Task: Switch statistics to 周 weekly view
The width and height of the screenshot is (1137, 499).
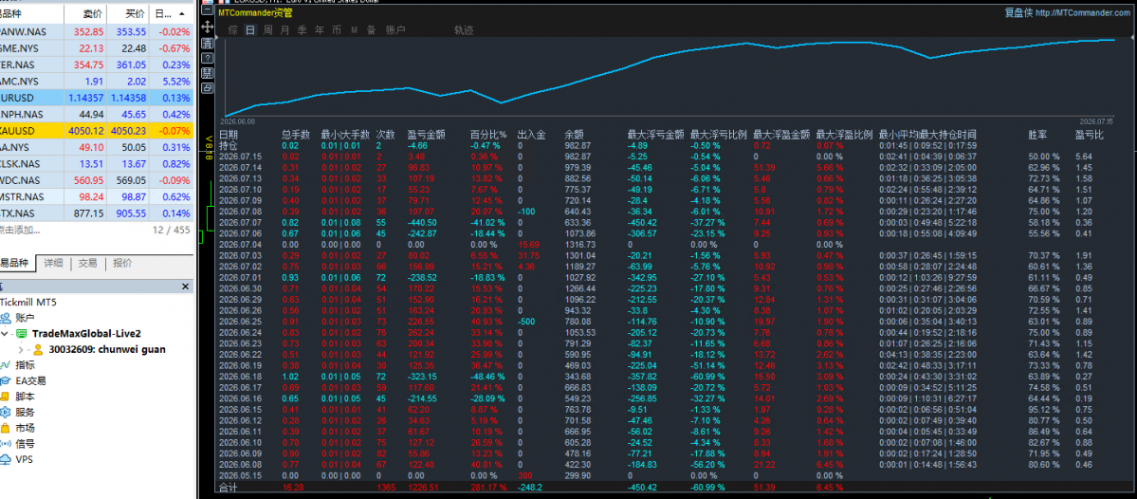Action: point(267,30)
